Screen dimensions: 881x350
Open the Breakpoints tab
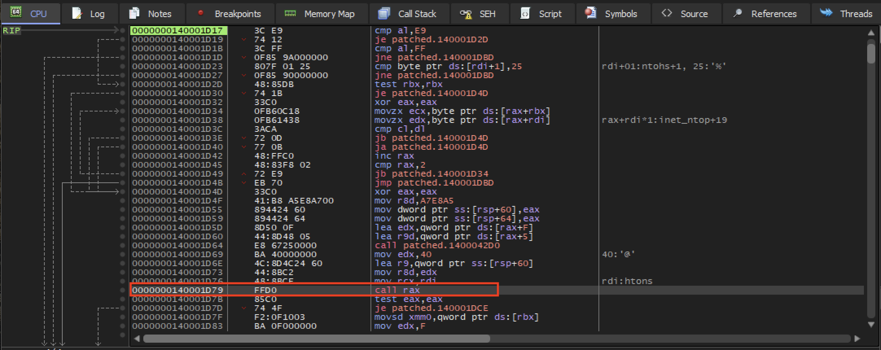pos(231,13)
